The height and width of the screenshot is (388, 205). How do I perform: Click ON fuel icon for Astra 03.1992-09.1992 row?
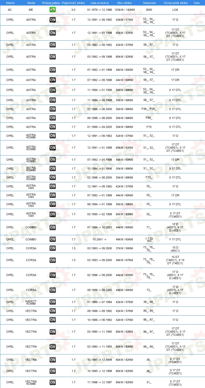tap(53, 45)
